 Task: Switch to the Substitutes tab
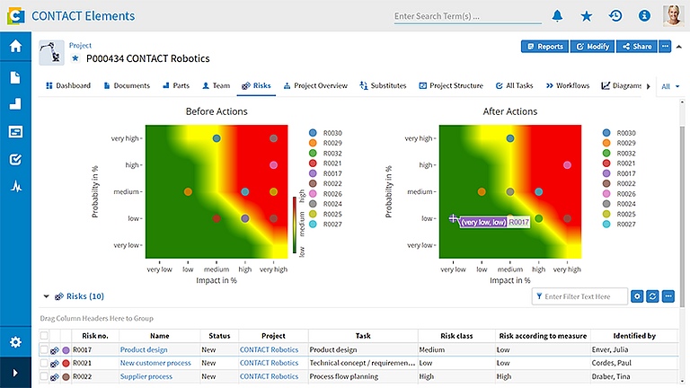(383, 85)
